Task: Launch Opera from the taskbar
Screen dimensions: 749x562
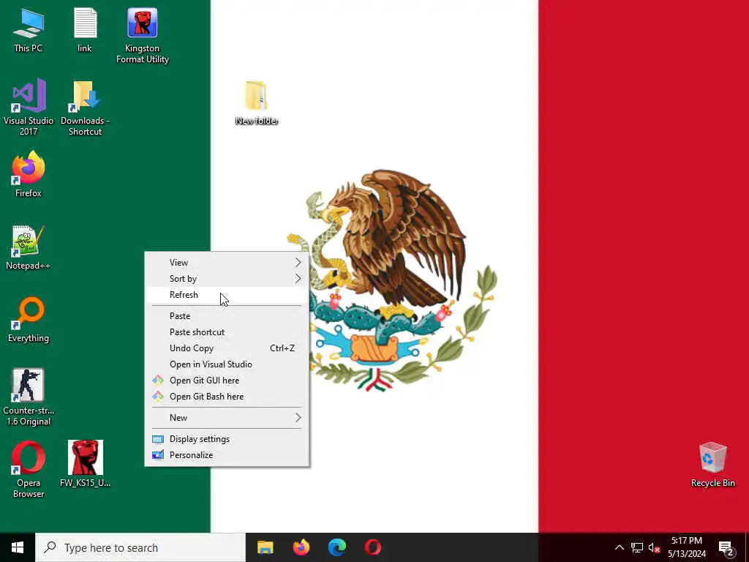Action: [x=372, y=547]
